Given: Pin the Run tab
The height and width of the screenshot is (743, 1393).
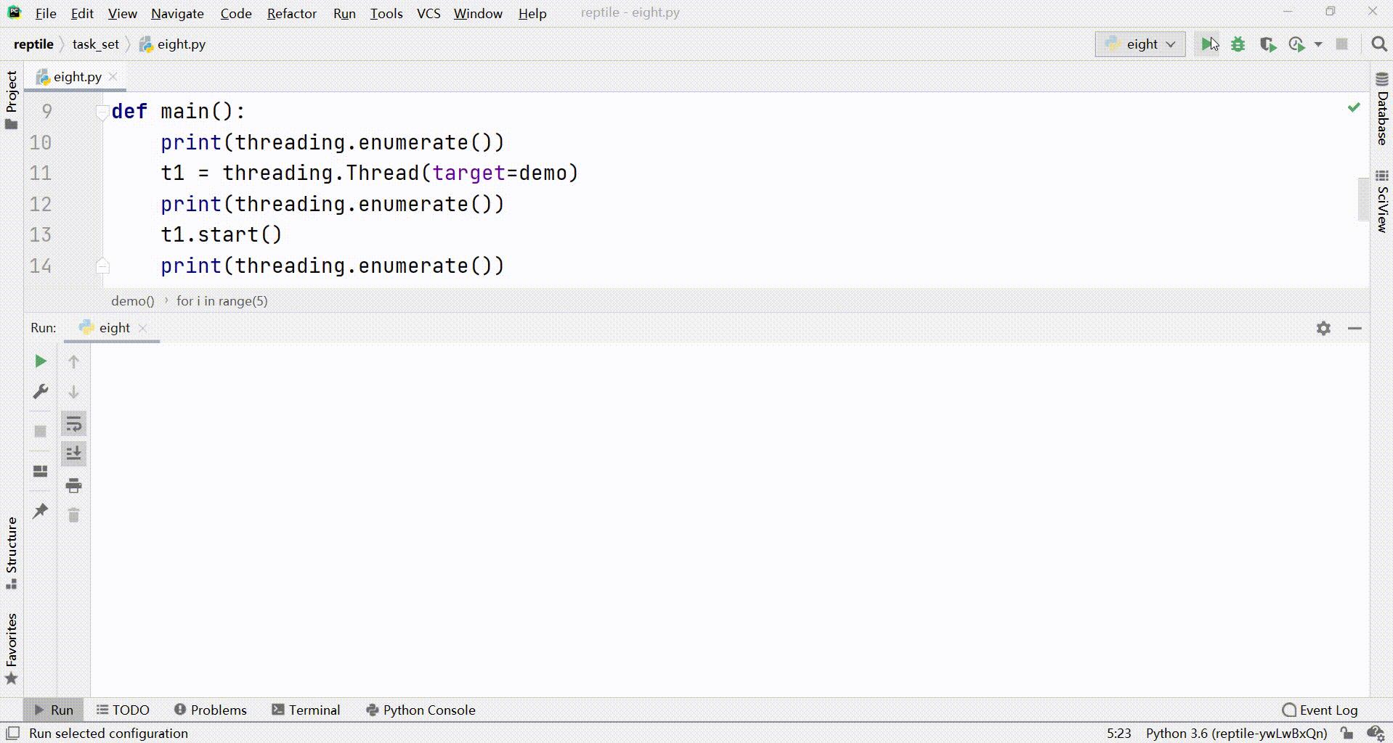Looking at the screenshot, I should [41, 511].
